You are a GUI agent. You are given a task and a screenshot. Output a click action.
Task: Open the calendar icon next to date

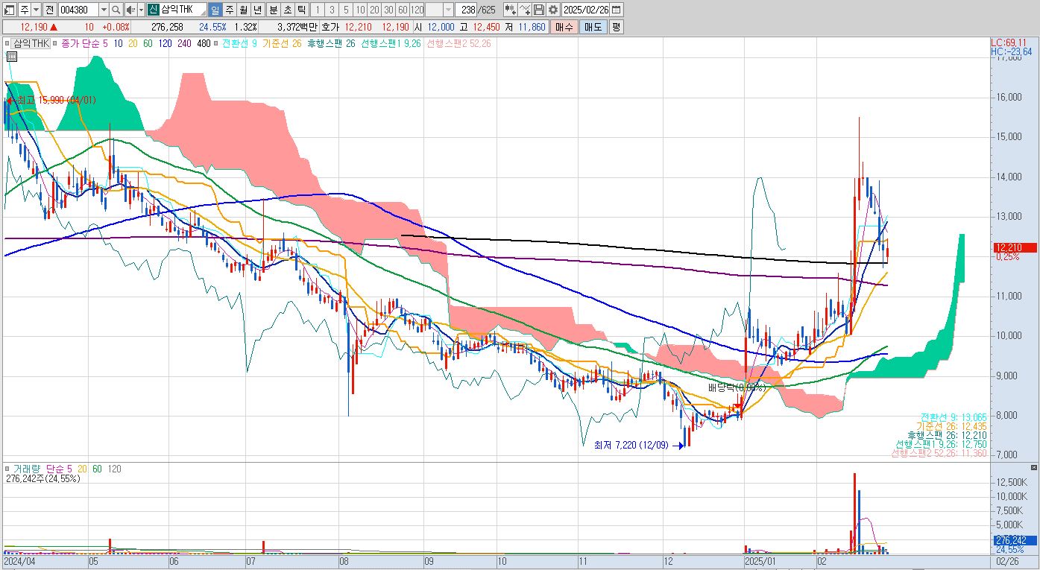(616, 10)
